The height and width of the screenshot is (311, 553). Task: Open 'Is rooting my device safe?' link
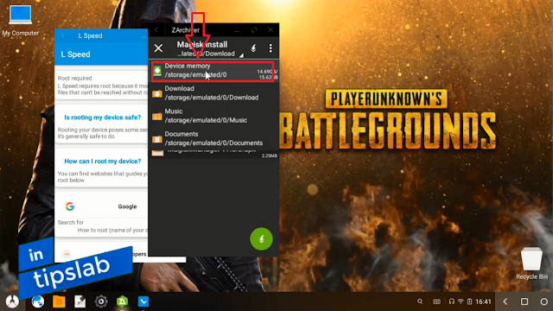[x=102, y=117]
